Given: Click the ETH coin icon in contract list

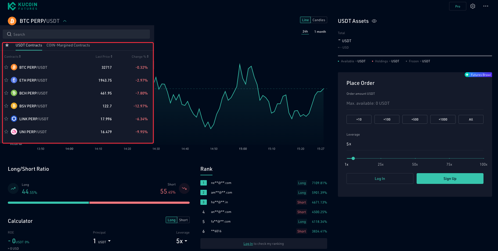Looking at the screenshot, I should pos(14,80).
